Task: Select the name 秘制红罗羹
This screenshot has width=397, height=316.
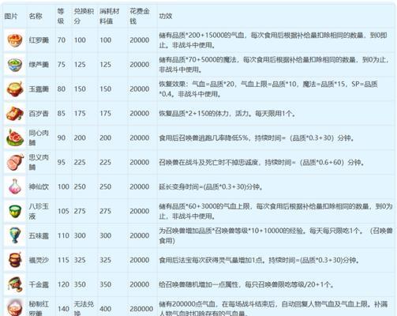Action: click(x=39, y=309)
